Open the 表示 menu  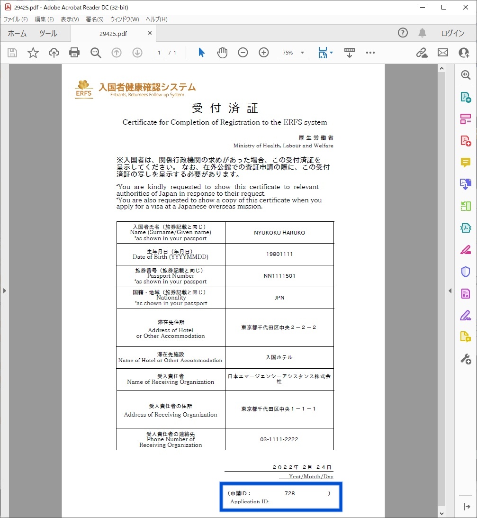pos(69,19)
